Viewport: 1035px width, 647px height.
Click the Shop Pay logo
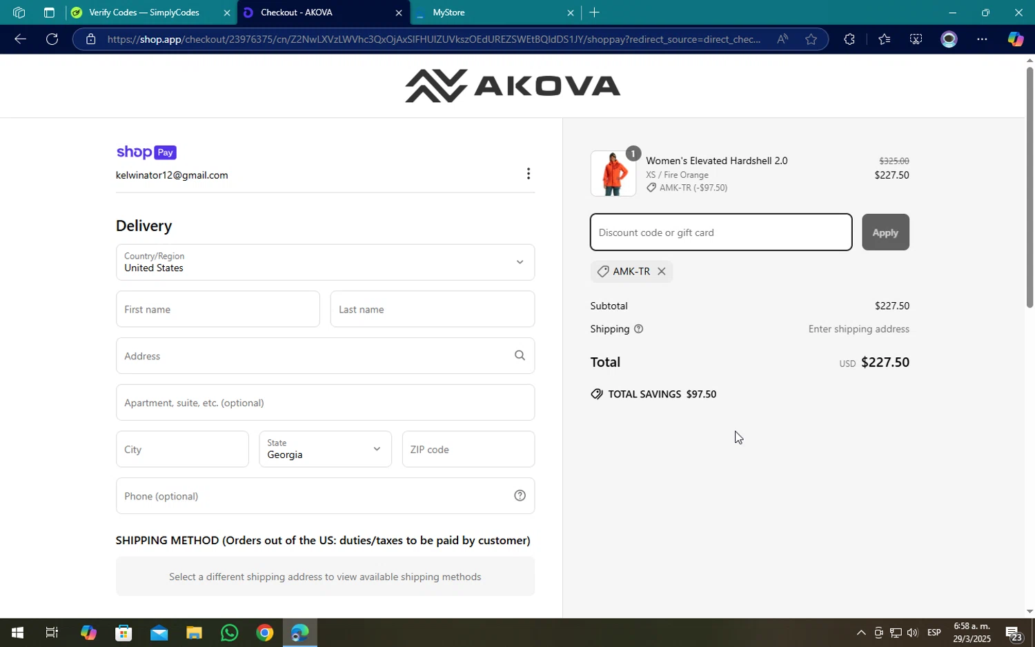(x=146, y=152)
